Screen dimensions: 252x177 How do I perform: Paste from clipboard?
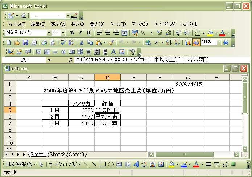point(99,42)
